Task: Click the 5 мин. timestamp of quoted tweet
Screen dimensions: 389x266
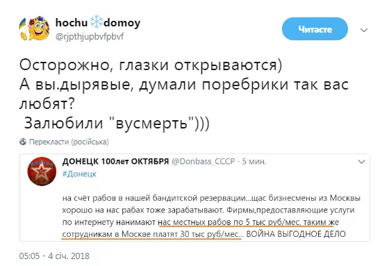Action: tap(254, 162)
